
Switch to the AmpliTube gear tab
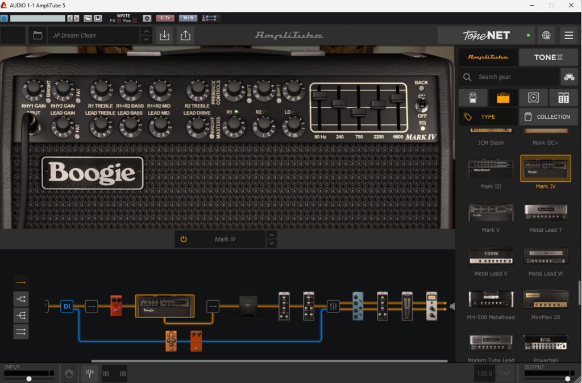488,57
